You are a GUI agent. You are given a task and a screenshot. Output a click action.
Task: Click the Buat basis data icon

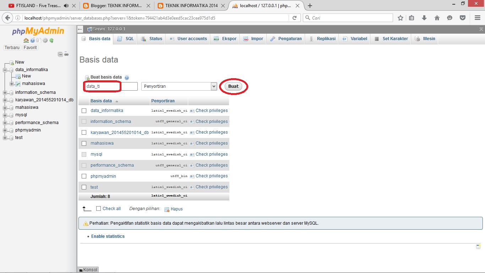point(87,77)
